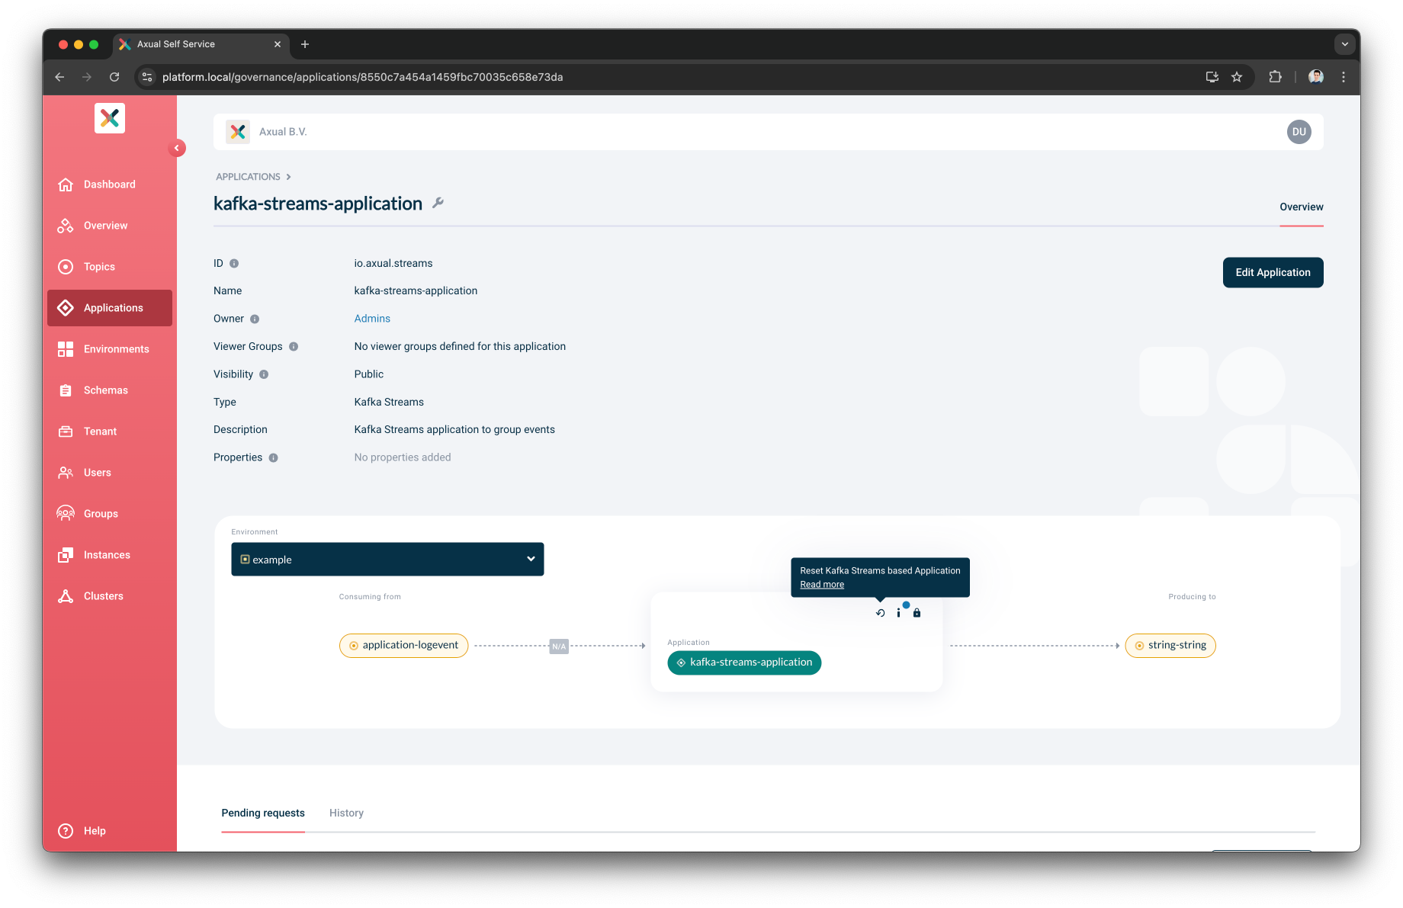Show info tooltip for ID field

pos(234,264)
